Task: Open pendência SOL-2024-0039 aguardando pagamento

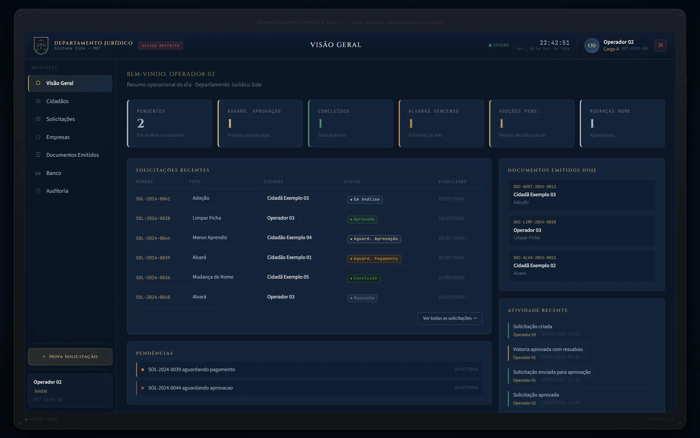Action: pyautogui.click(x=309, y=370)
